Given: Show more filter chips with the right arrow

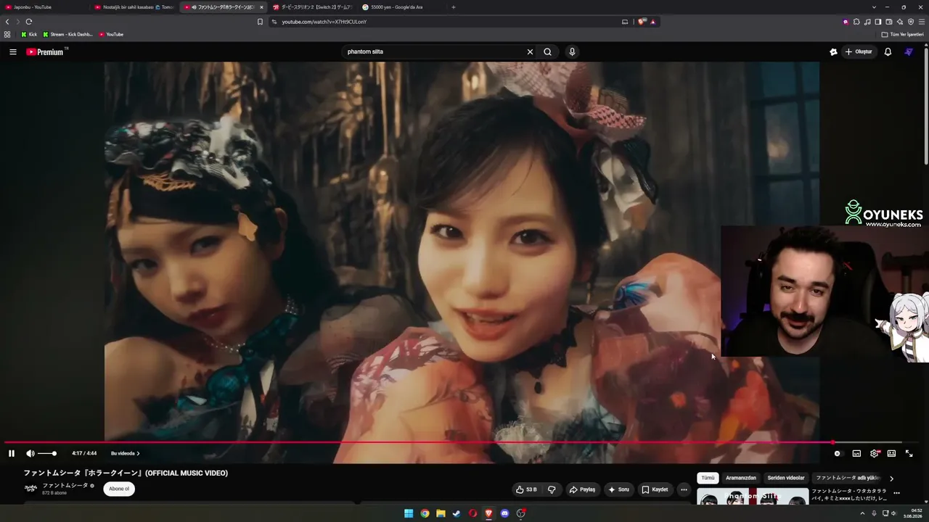Looking at the screenshot, I should point(891,478).
